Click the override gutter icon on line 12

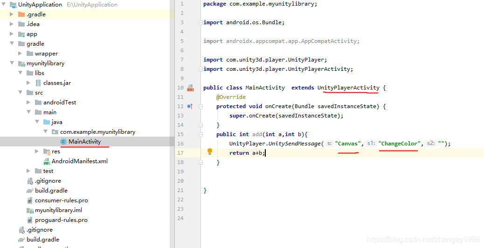(x=190, y=106)
